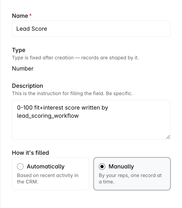Select the Automatically radio circle
182x208 pixels.
(x=20, y=166)
